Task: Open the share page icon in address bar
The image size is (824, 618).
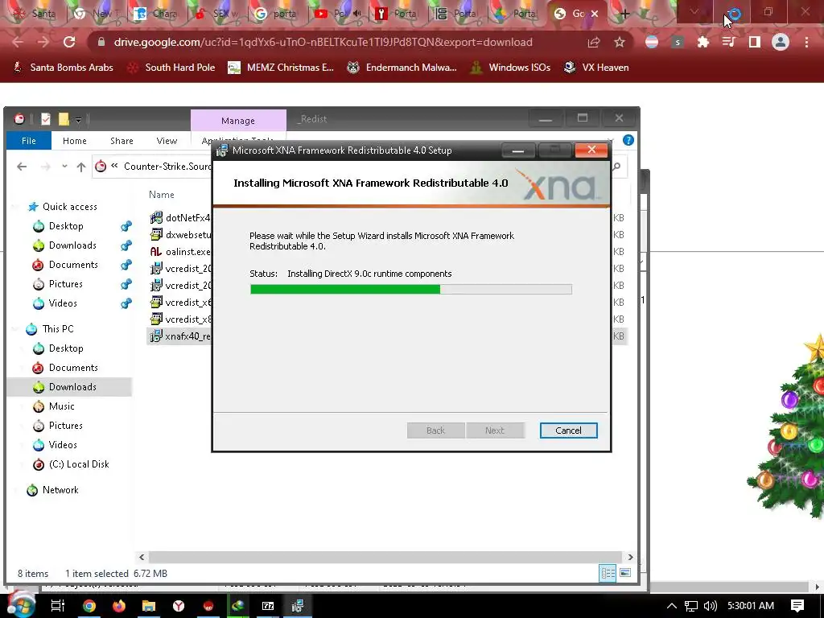Action: point(594,42)
